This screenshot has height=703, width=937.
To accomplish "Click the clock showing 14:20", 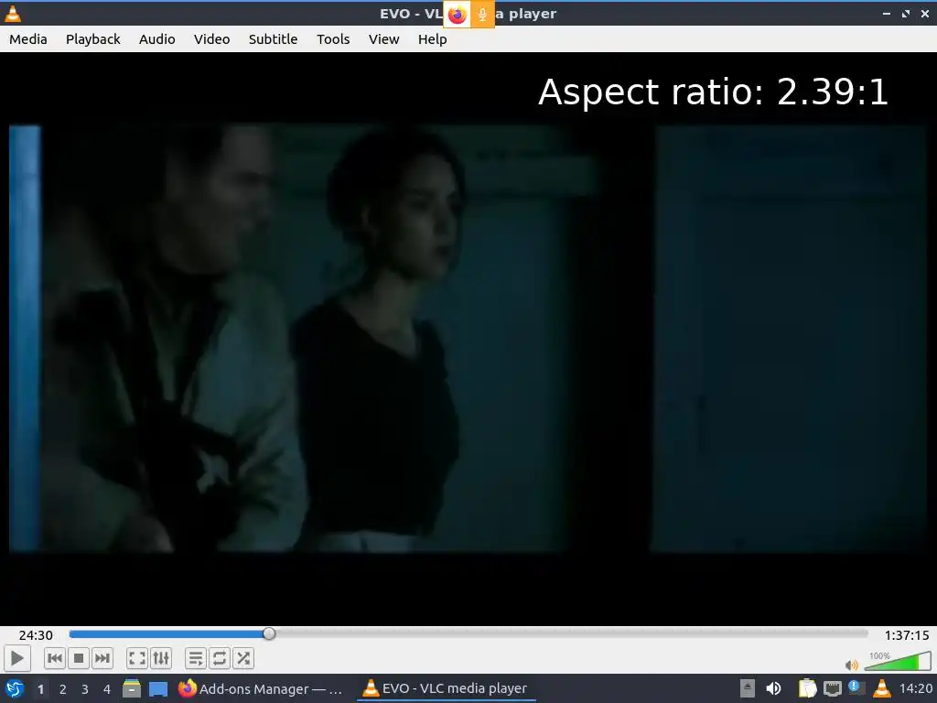I will pyautogui.click(x=915, y=689).
